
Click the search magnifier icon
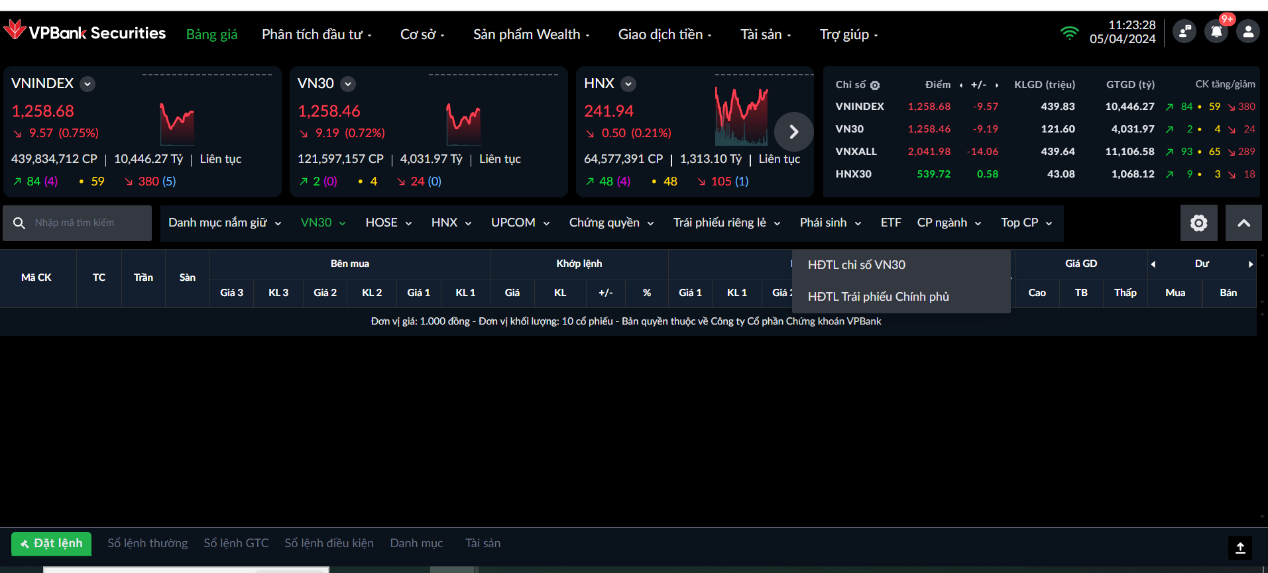click(x=19, y=223)
